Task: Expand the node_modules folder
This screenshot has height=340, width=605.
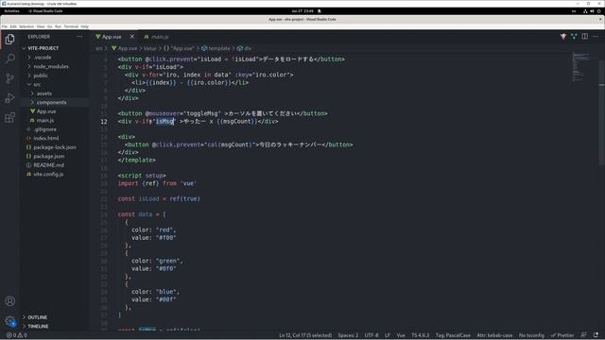Action: tap(51, 66)
